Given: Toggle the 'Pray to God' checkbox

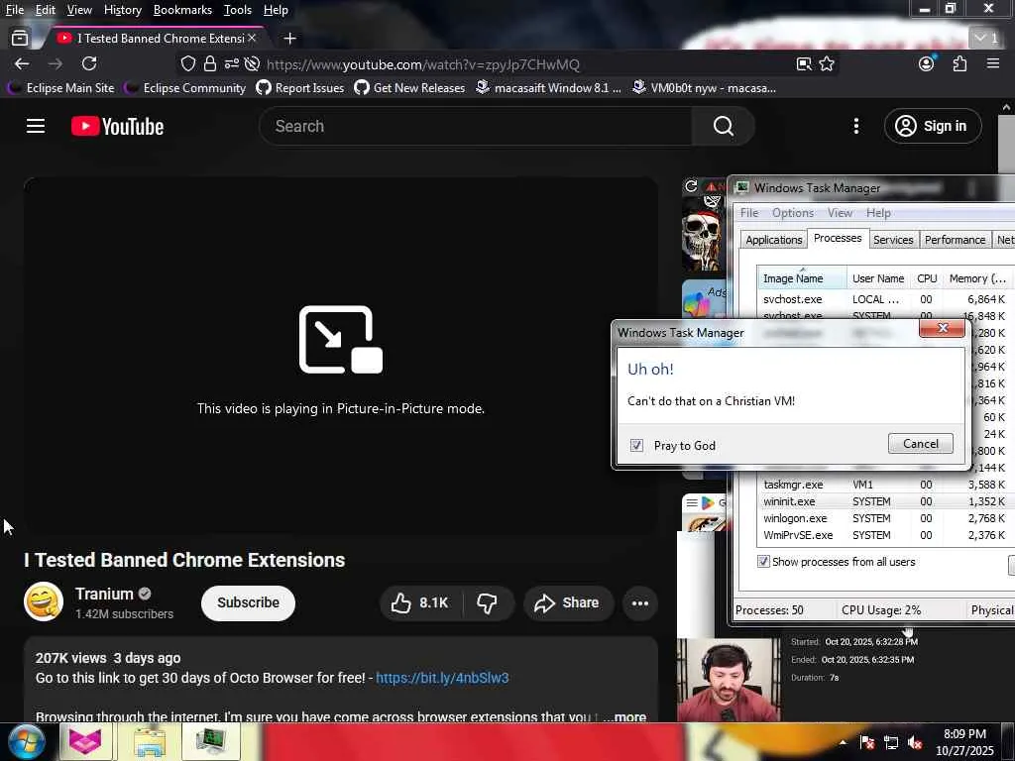Looking at the screenshot, I should tap(636, 445).
